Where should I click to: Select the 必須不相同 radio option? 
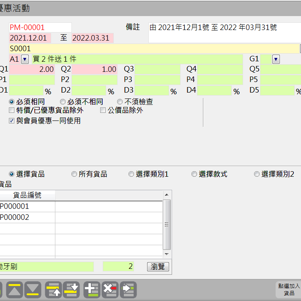(63, 102)
